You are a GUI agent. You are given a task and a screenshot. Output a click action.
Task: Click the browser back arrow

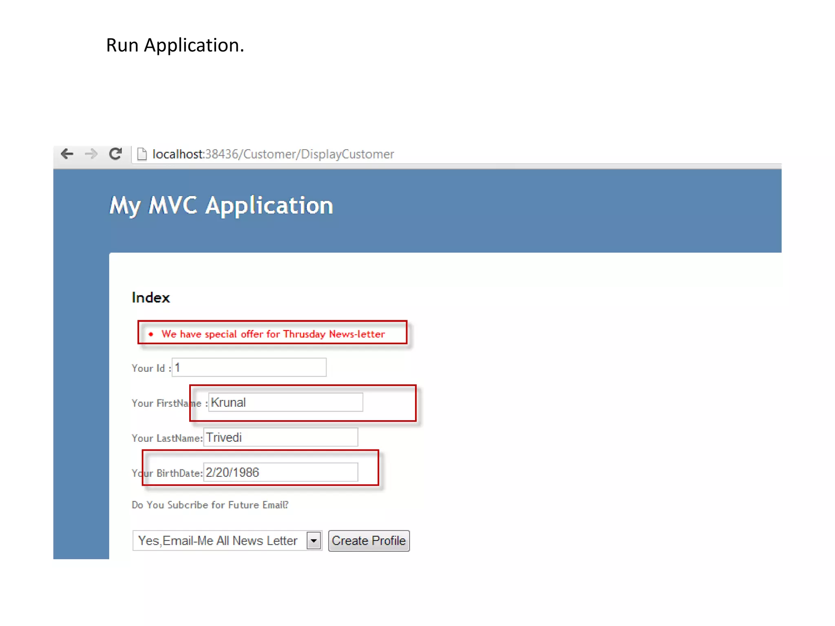tap(67, 154)
